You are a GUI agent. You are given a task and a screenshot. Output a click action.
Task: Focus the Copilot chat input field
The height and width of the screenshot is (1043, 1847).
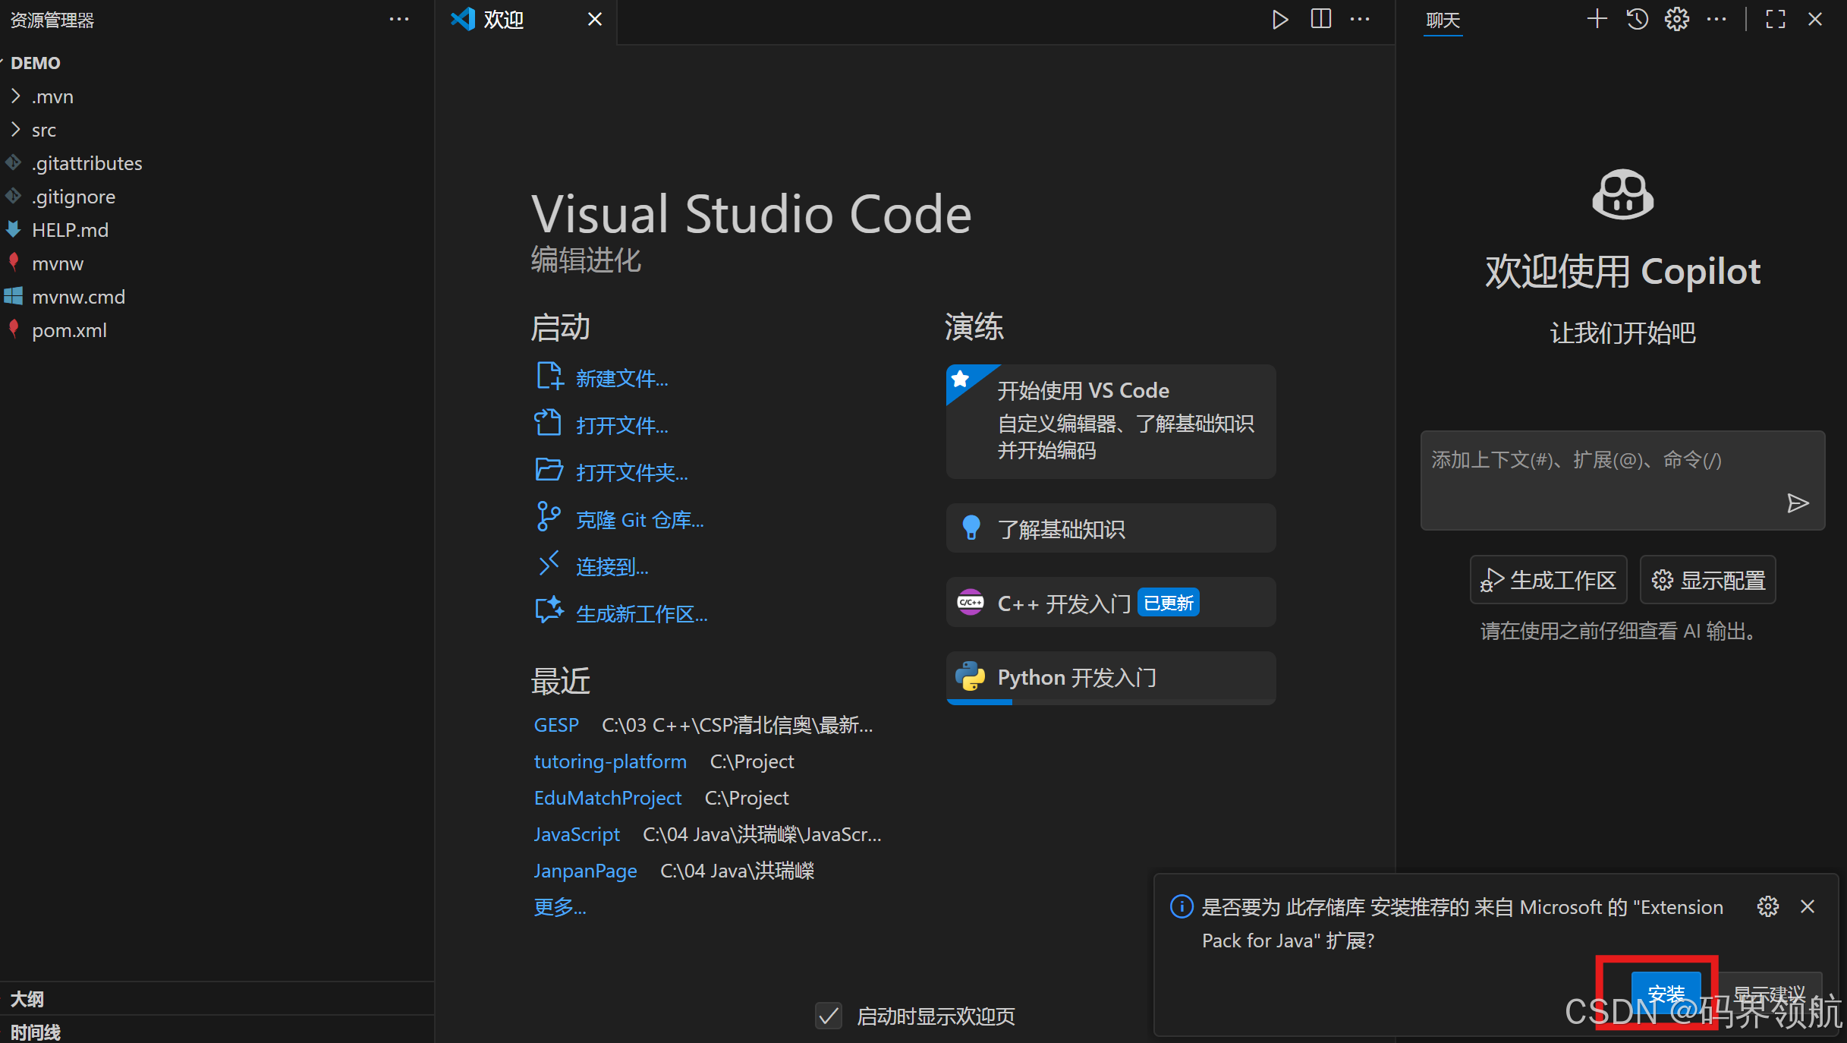(1622, 480)
